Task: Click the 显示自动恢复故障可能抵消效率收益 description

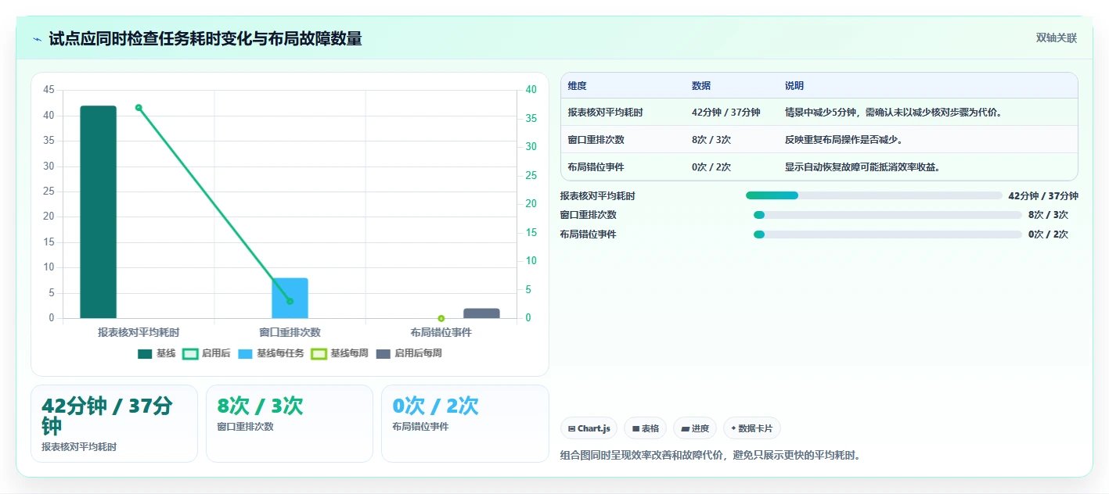Action: pos(862,167)
